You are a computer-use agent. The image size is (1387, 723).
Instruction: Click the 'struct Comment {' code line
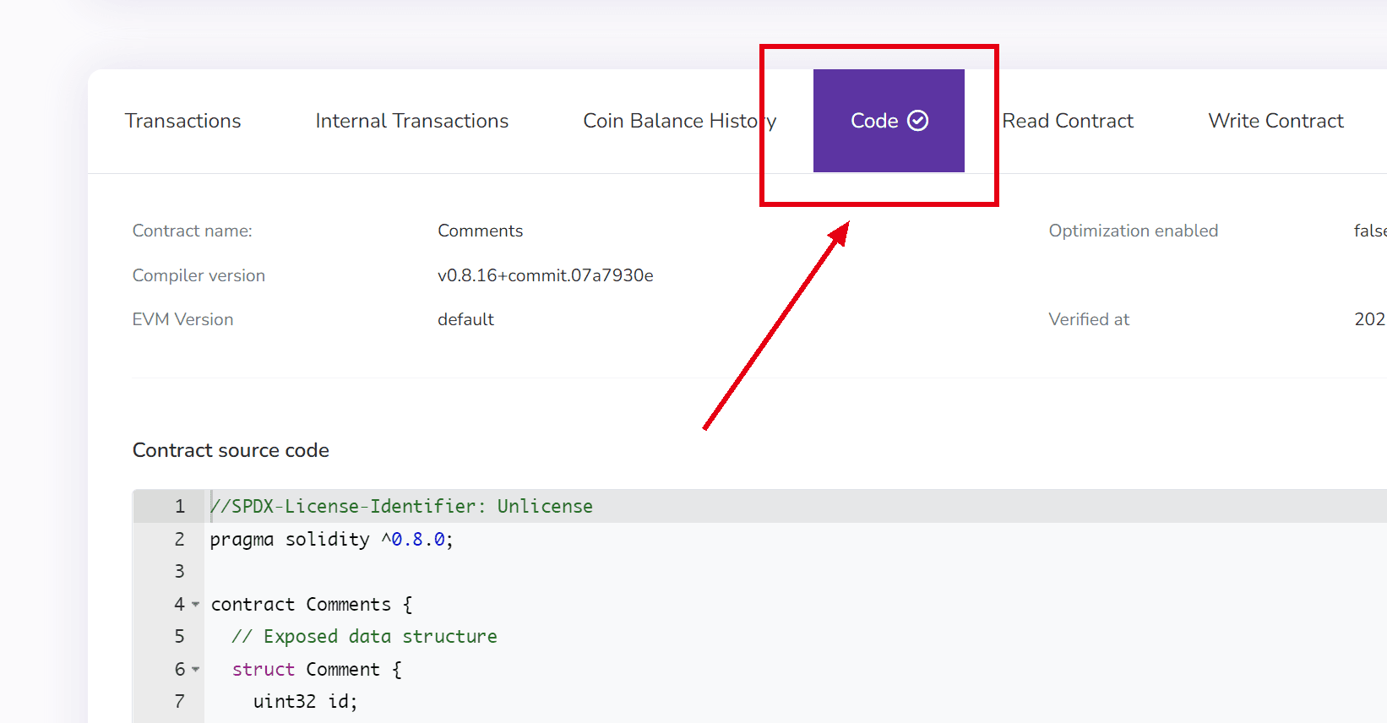(317, 669)
